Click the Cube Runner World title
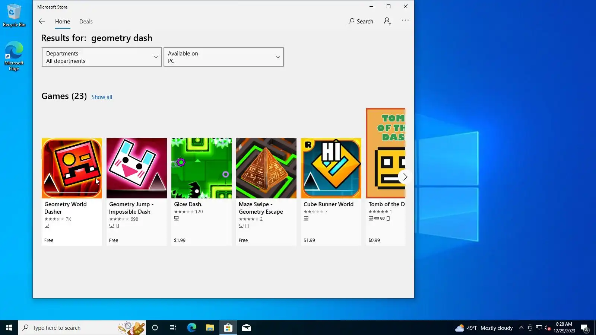The width and height of the screenshot is (596, 335). [x=329, y=204]
